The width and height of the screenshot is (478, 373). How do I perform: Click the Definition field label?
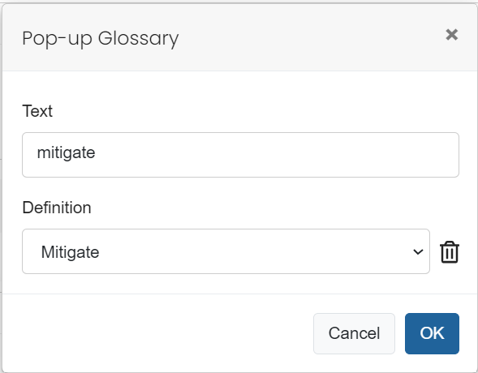click(57, 208)
